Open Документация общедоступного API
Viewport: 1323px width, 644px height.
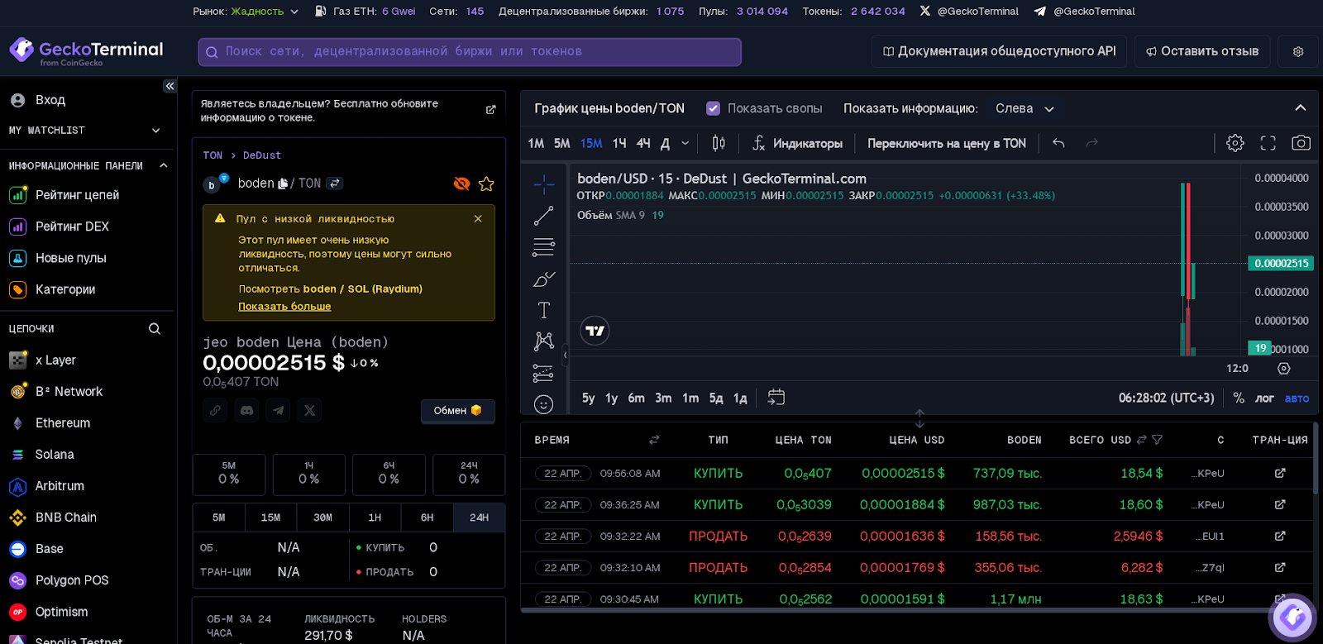click(x=999, y=51)
